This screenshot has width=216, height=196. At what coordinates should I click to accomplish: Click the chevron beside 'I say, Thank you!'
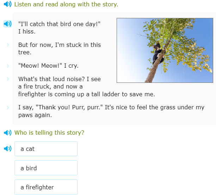tap(7, 108)
